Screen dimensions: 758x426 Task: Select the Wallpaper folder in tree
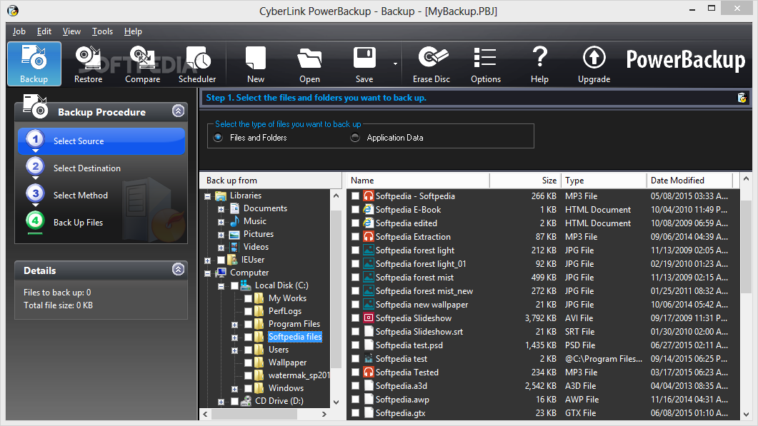[288, 362]
